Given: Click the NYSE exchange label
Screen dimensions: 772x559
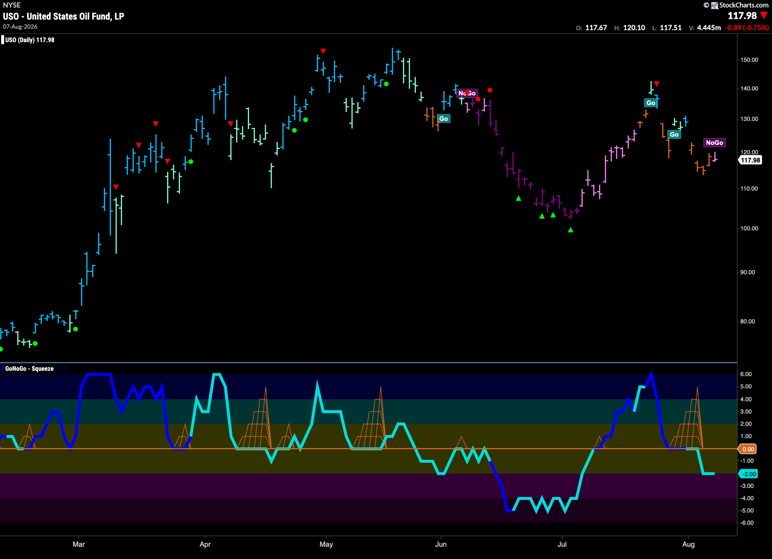Looking at the screenshot, I should pos(11,5).
